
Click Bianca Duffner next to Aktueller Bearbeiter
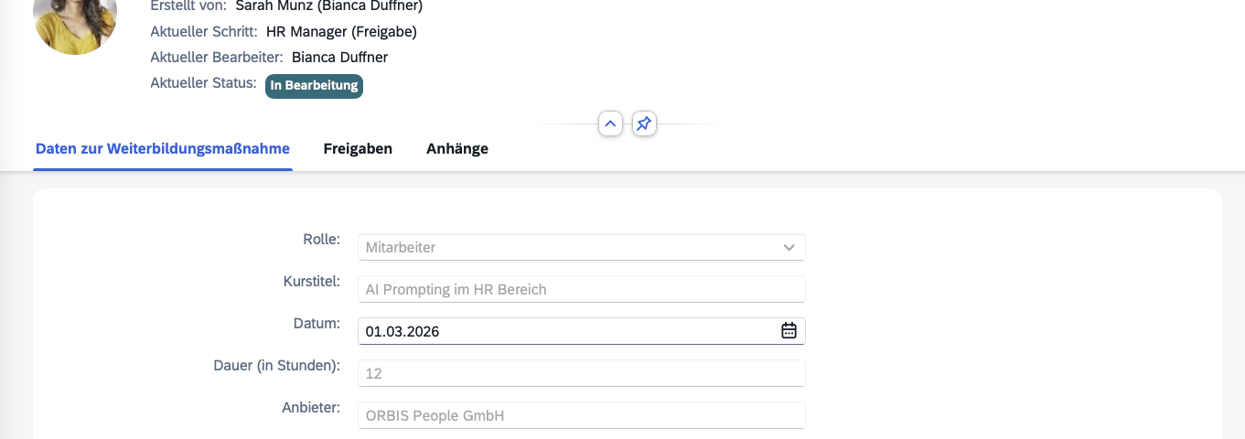[339, 58]
